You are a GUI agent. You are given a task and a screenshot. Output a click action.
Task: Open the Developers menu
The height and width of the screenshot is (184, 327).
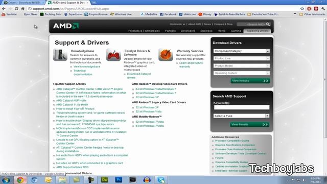pos(188,31)
